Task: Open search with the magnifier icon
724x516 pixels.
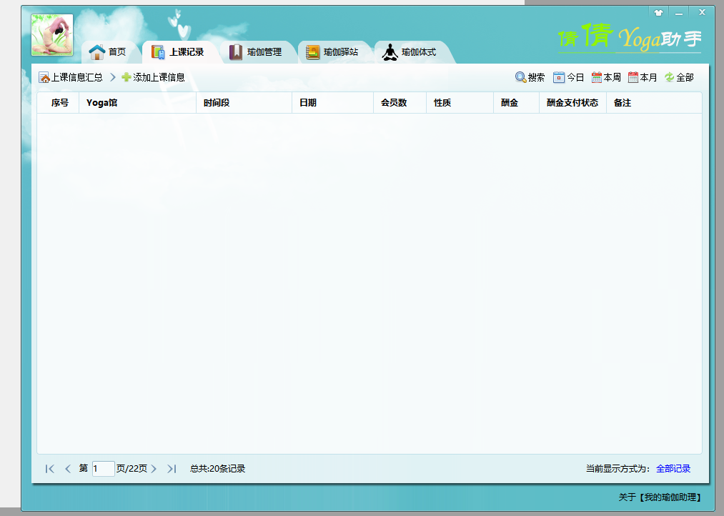Action: 521,77
